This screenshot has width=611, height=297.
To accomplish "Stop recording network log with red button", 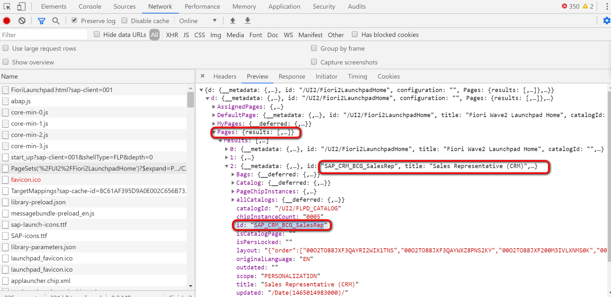I will [7, 21].
